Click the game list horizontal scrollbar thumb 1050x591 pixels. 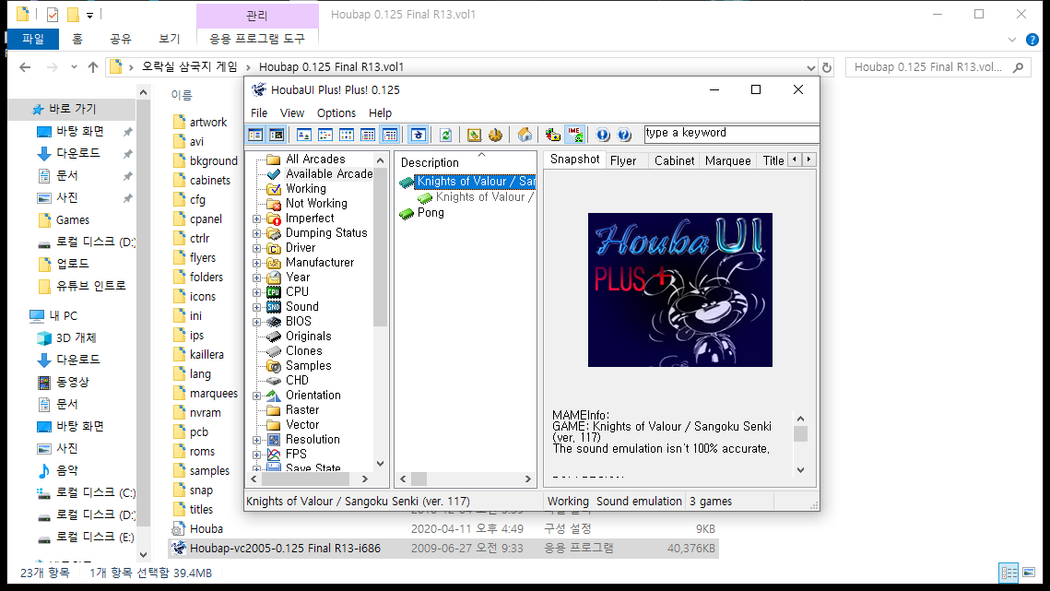click(x=419, y=479)
